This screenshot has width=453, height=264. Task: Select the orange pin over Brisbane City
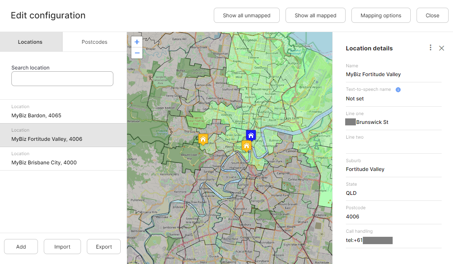click(x=246, y=146)
